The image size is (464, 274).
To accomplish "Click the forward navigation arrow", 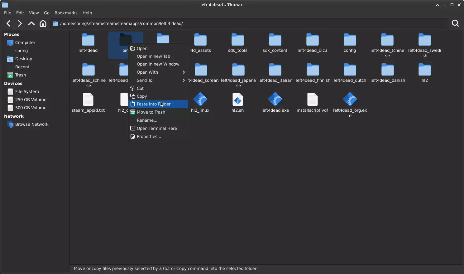I will click(20, 23).
